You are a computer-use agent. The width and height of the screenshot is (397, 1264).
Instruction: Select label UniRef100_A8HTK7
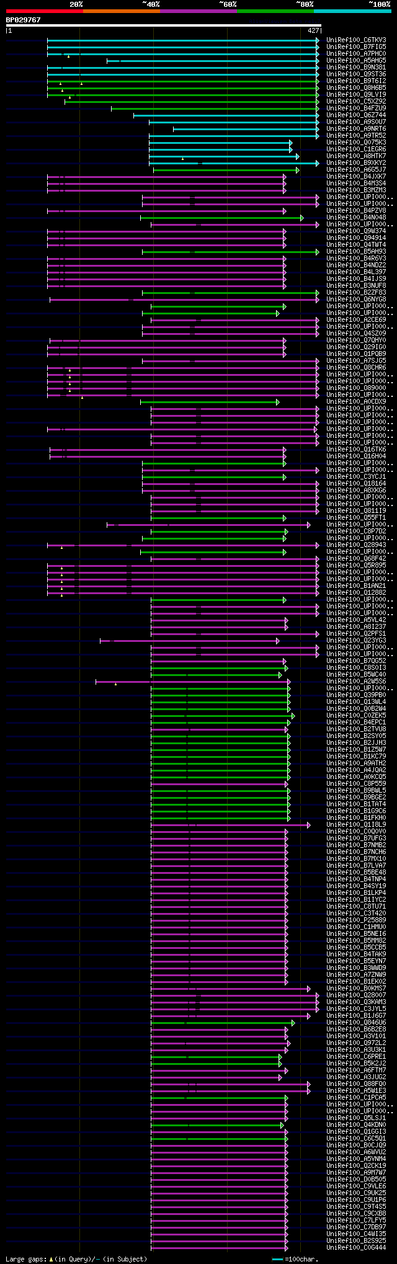[356, 156]
